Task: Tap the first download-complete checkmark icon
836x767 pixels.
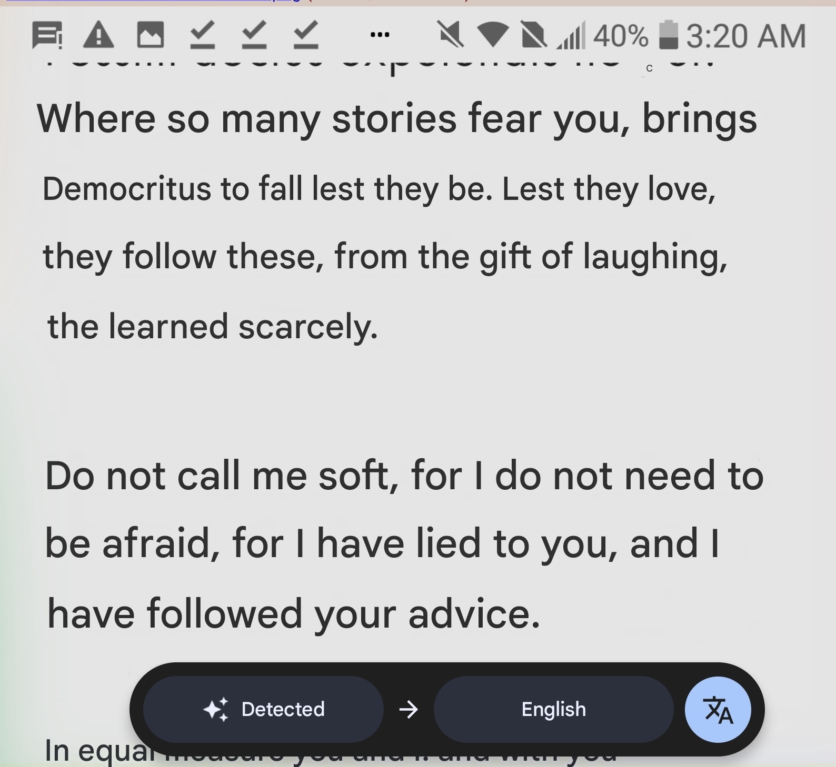Action: [202, 35]
